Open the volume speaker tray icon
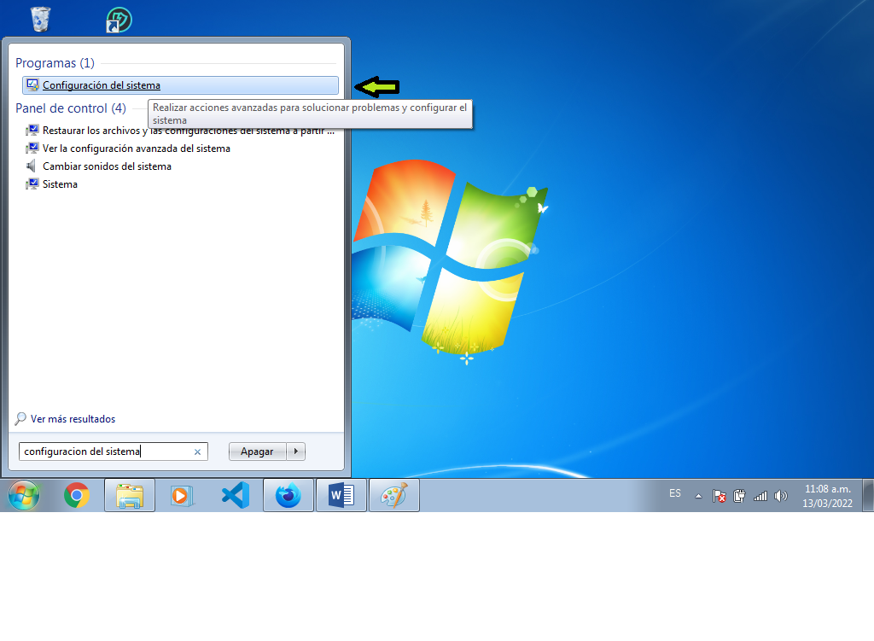The height and width of the screenshot is (641, 874). [781, 496]
